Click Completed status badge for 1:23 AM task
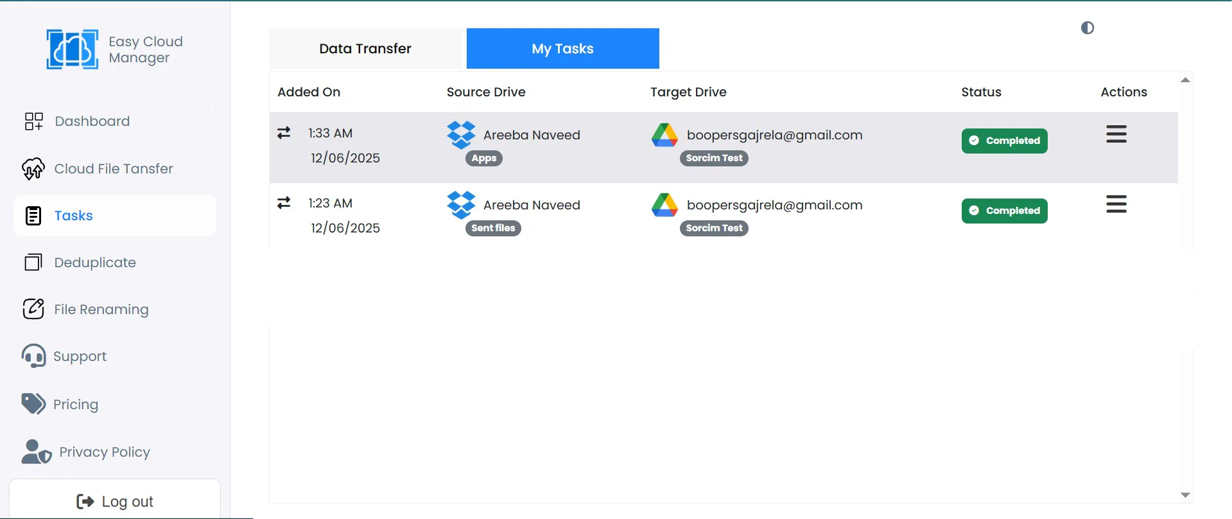 click(x=1005, y=211)
